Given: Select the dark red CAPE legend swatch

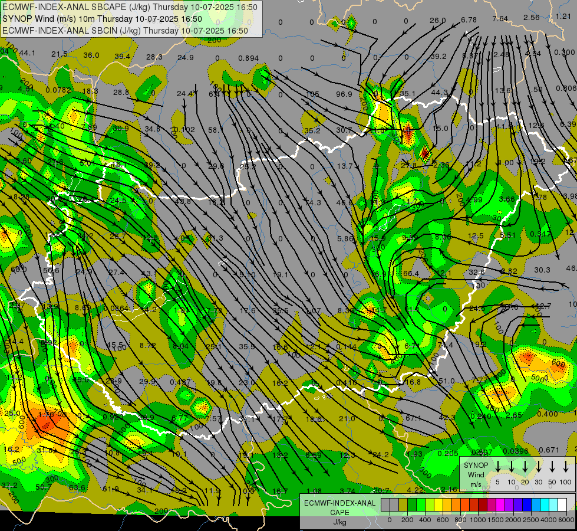Looking at the screenshot, I should tap(483, 504).
